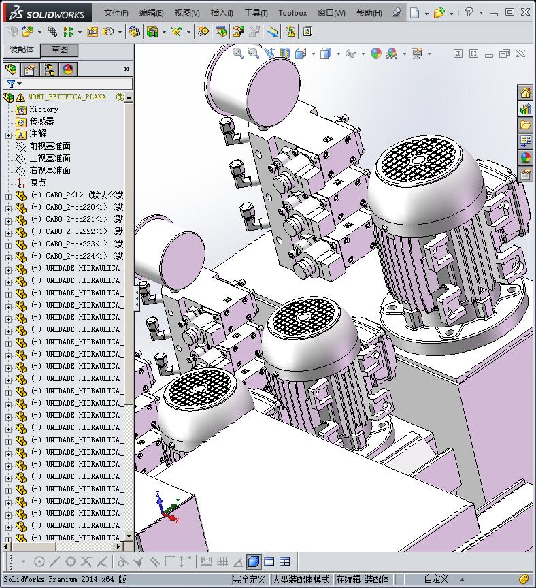
Task: Open the Hide/Show Items dropdown arrow
Action: pos(363,54)
